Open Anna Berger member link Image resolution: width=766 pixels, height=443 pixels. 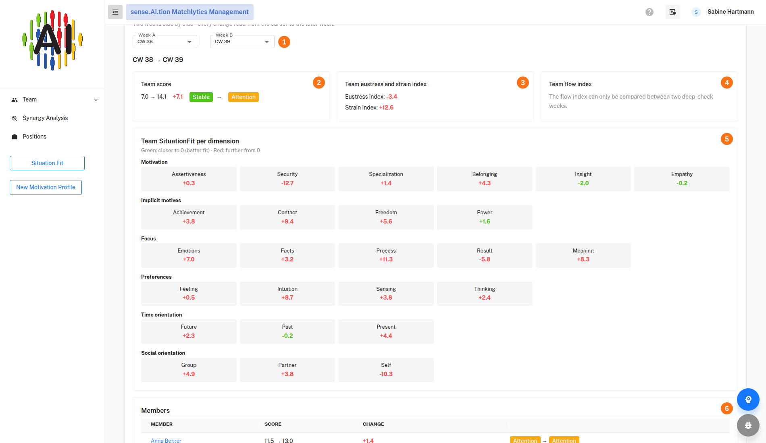[166, 441]
